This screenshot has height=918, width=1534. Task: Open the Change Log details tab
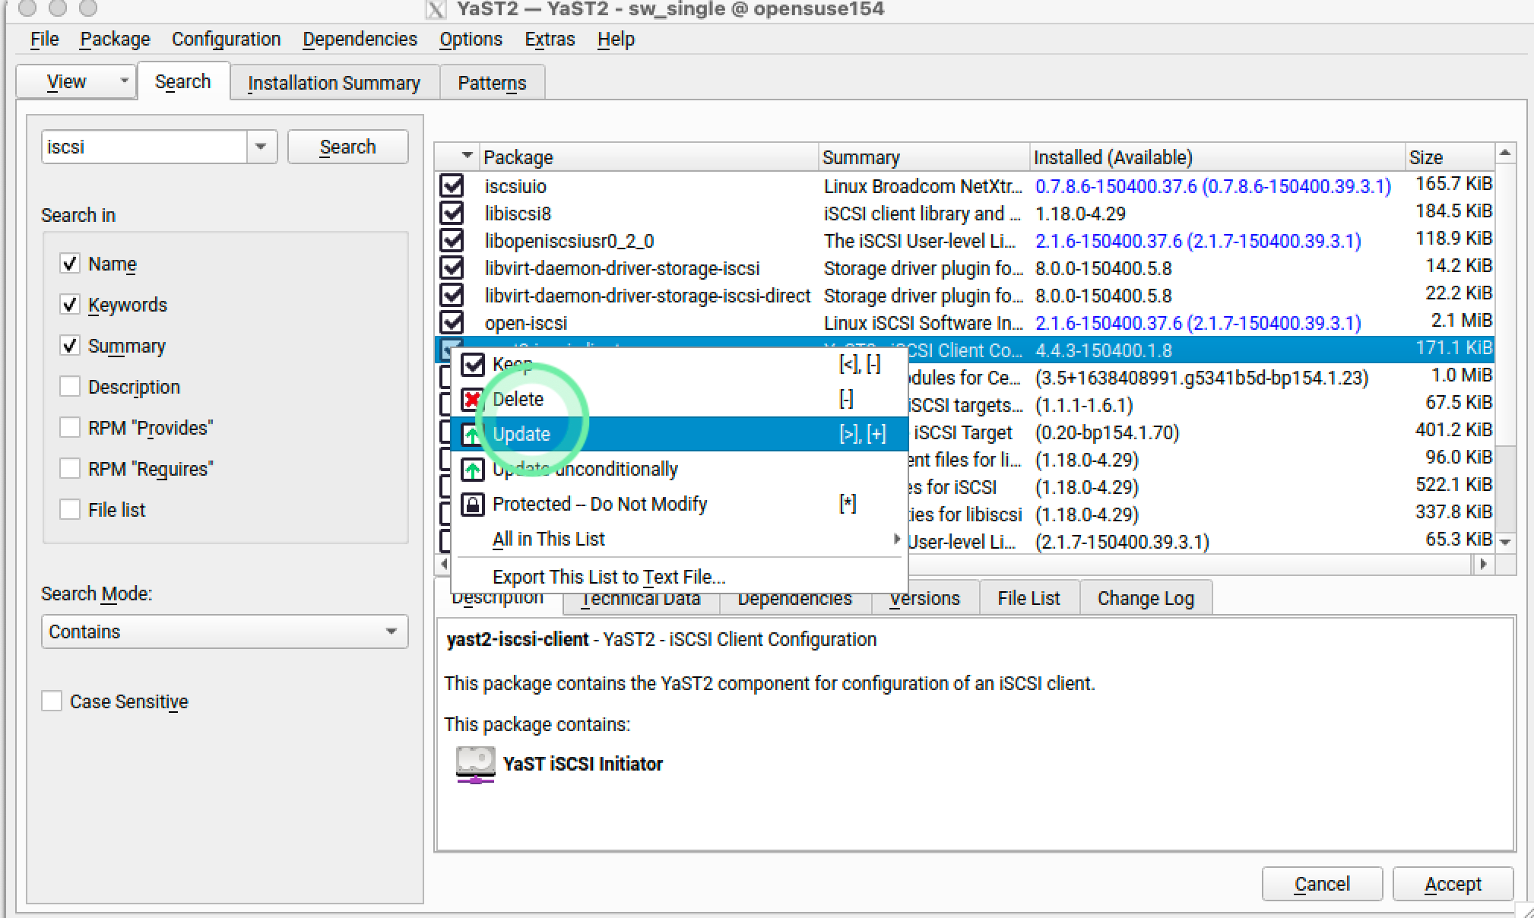[x=1146, y=598]
